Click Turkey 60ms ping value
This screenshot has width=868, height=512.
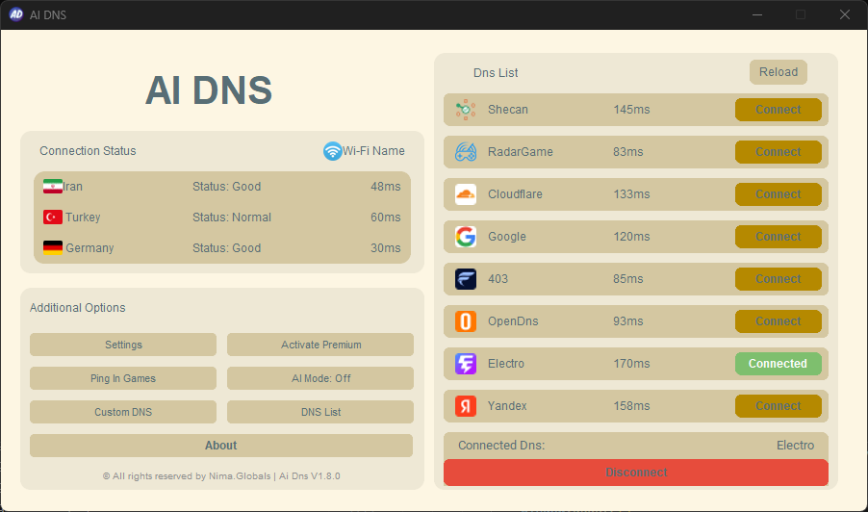(x=385, y=217)
